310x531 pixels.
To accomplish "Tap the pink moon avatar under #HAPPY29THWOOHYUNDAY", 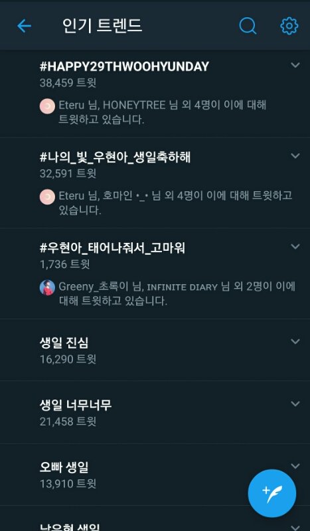I will pos(47,107).
